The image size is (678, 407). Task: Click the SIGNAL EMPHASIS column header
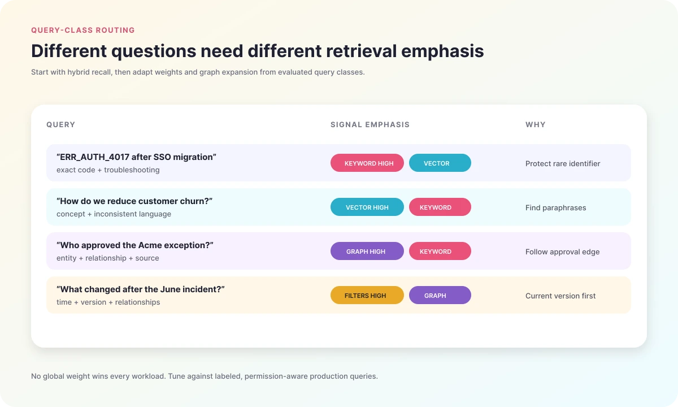click(370, 124)
